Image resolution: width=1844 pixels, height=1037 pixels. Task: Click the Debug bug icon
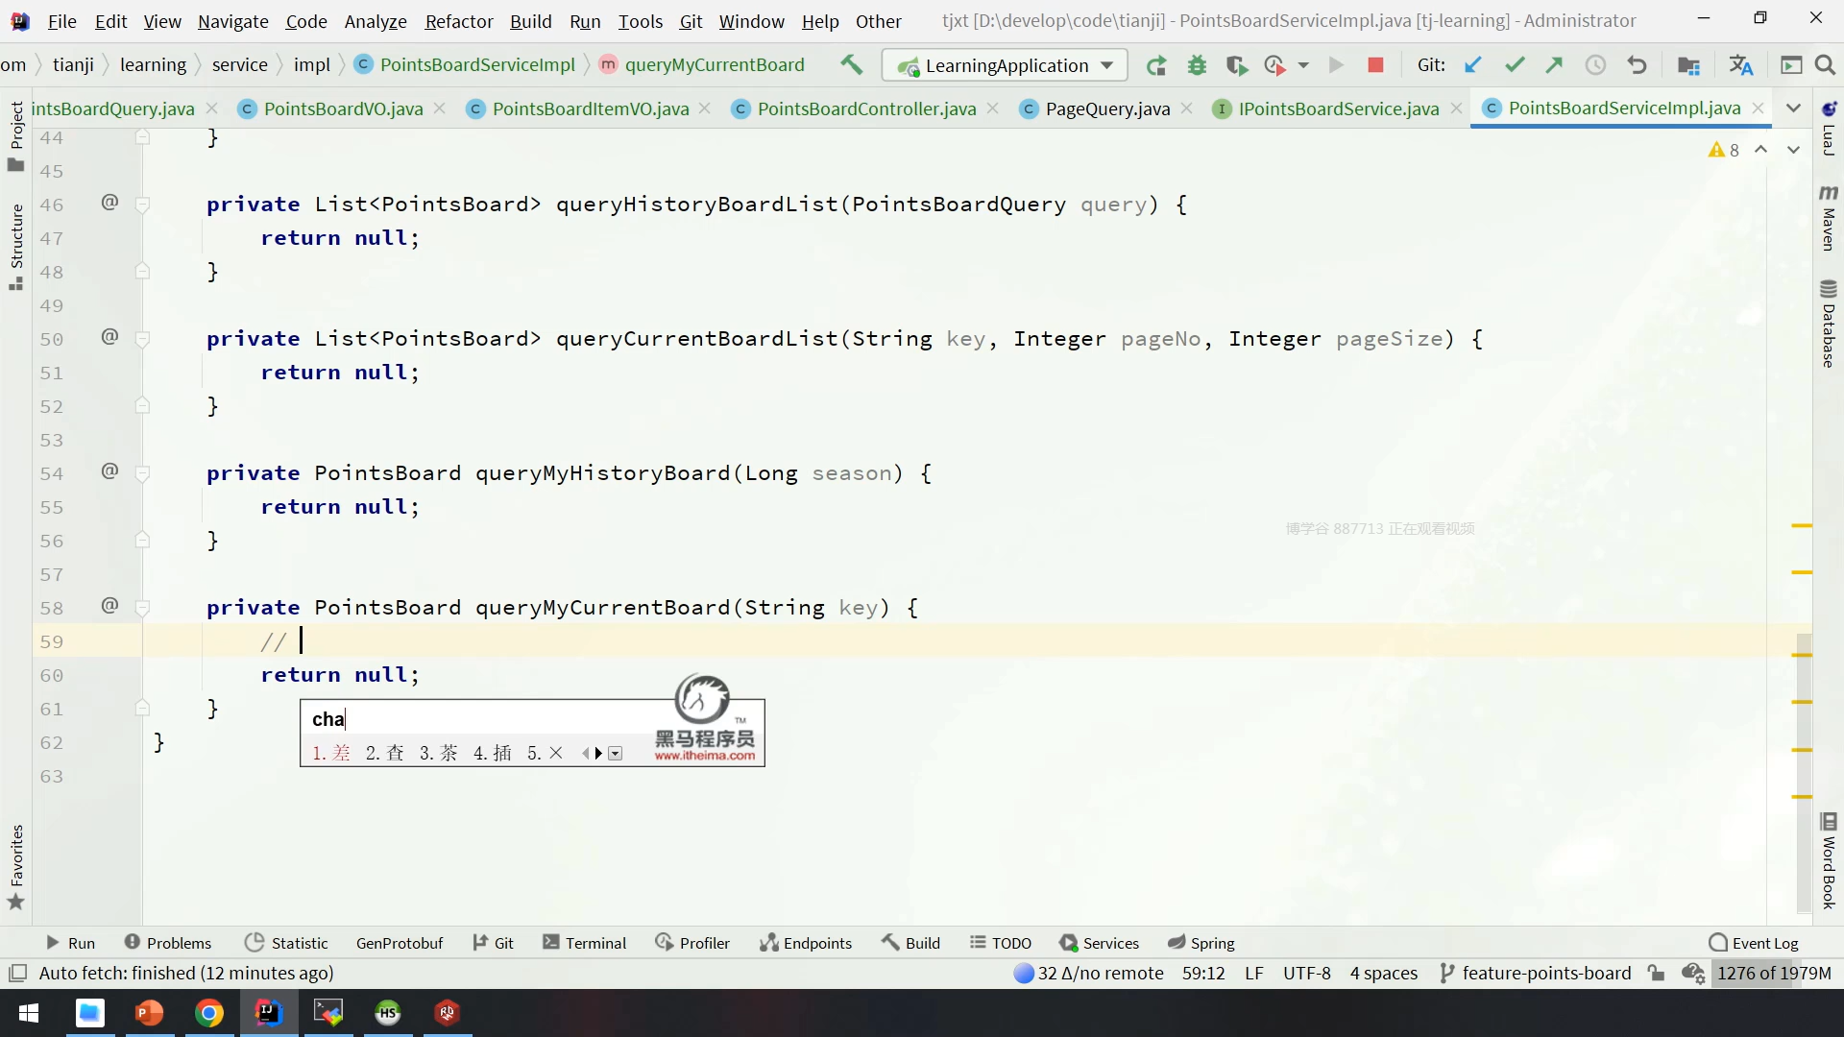coord(1197,65)
